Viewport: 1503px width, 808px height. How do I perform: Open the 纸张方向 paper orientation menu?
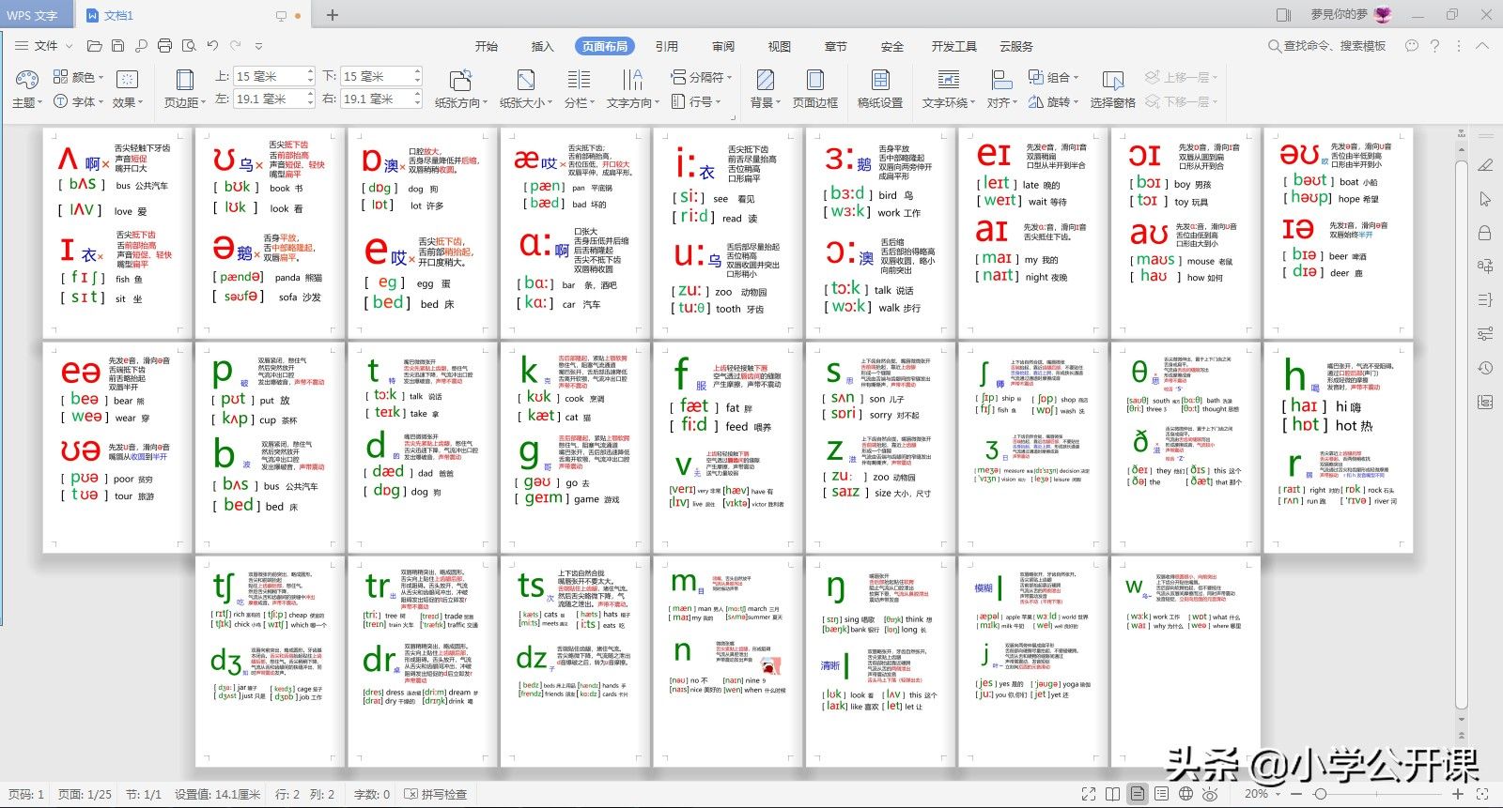(460, 89)
